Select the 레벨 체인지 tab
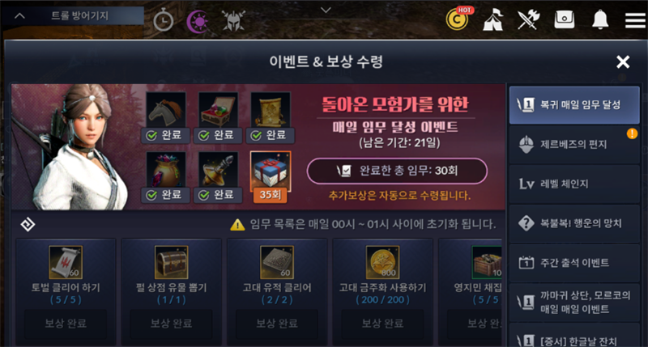The width and height of the screenshot is (648, 347). (574, 184)
